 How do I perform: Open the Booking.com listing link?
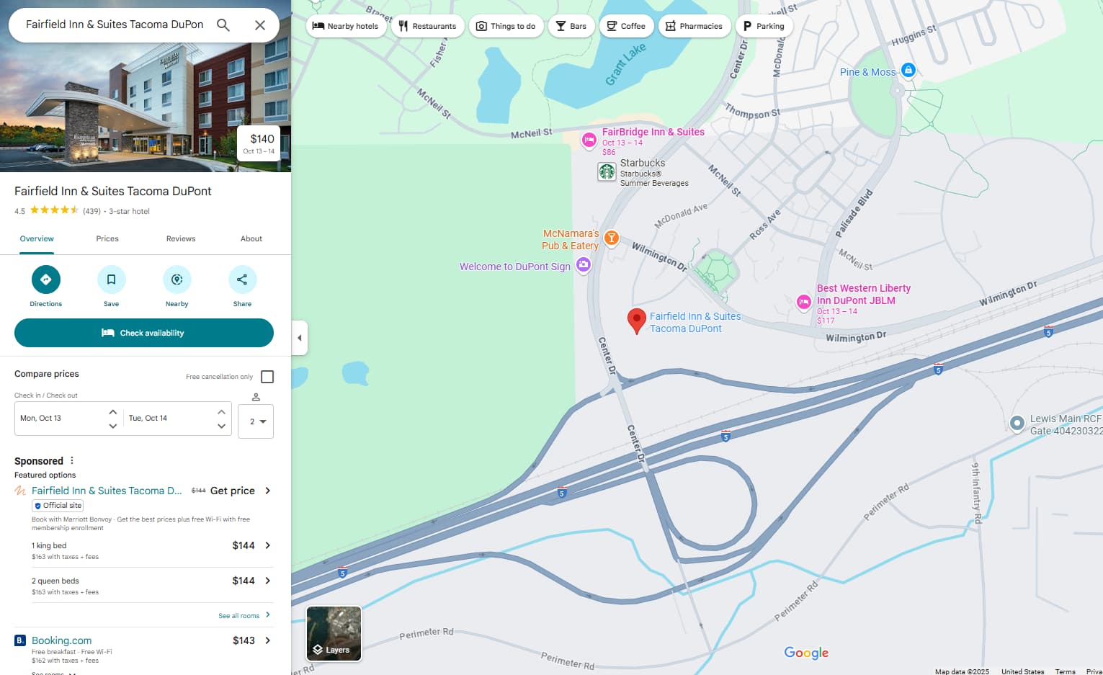pyautogui.click(x=61, y=640)
